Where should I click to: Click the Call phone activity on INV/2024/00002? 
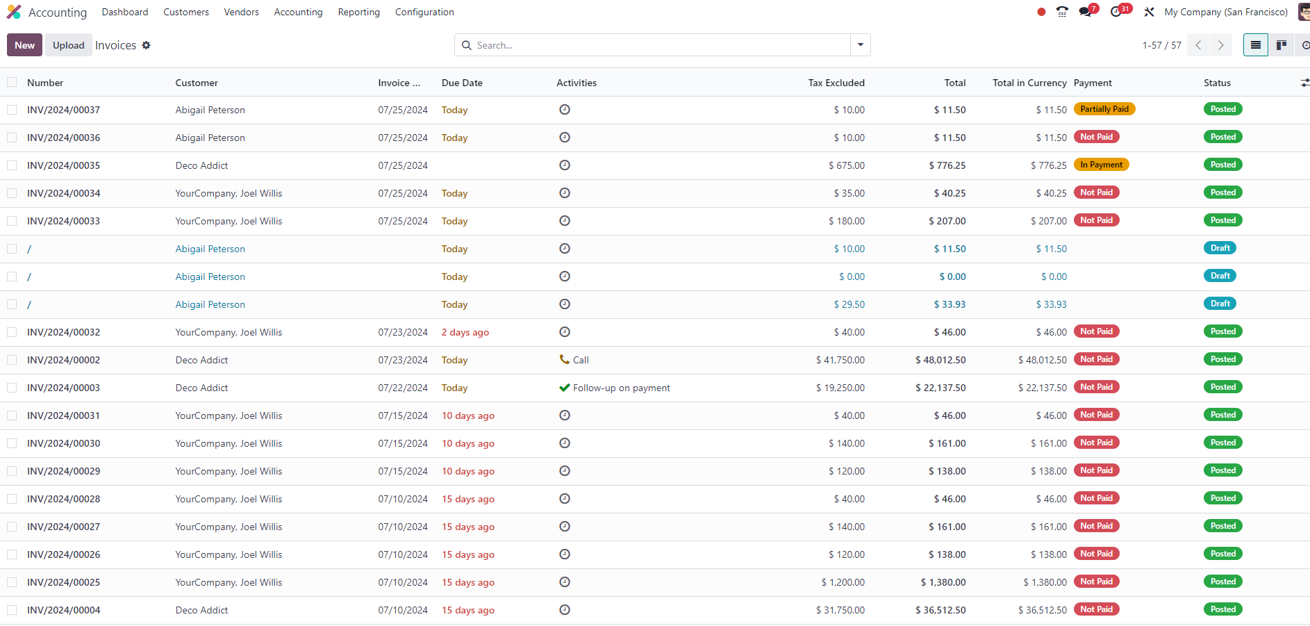pyautogui.click(x=565, y=360)
